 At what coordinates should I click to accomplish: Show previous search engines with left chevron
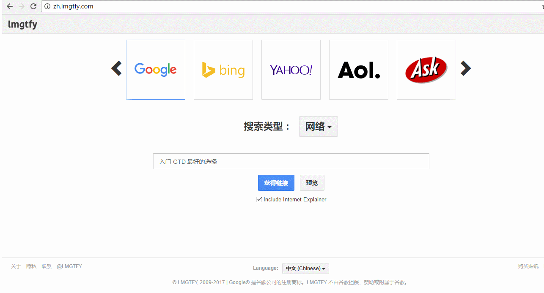[x=116, y=68]
